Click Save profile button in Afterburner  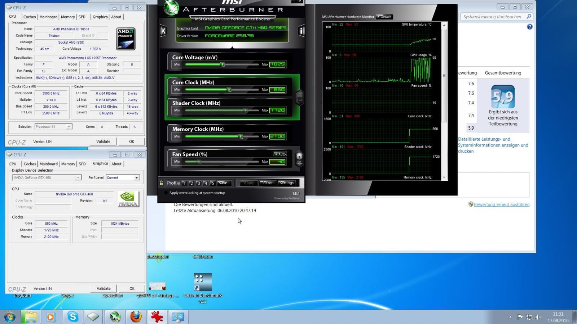(223, 183)
